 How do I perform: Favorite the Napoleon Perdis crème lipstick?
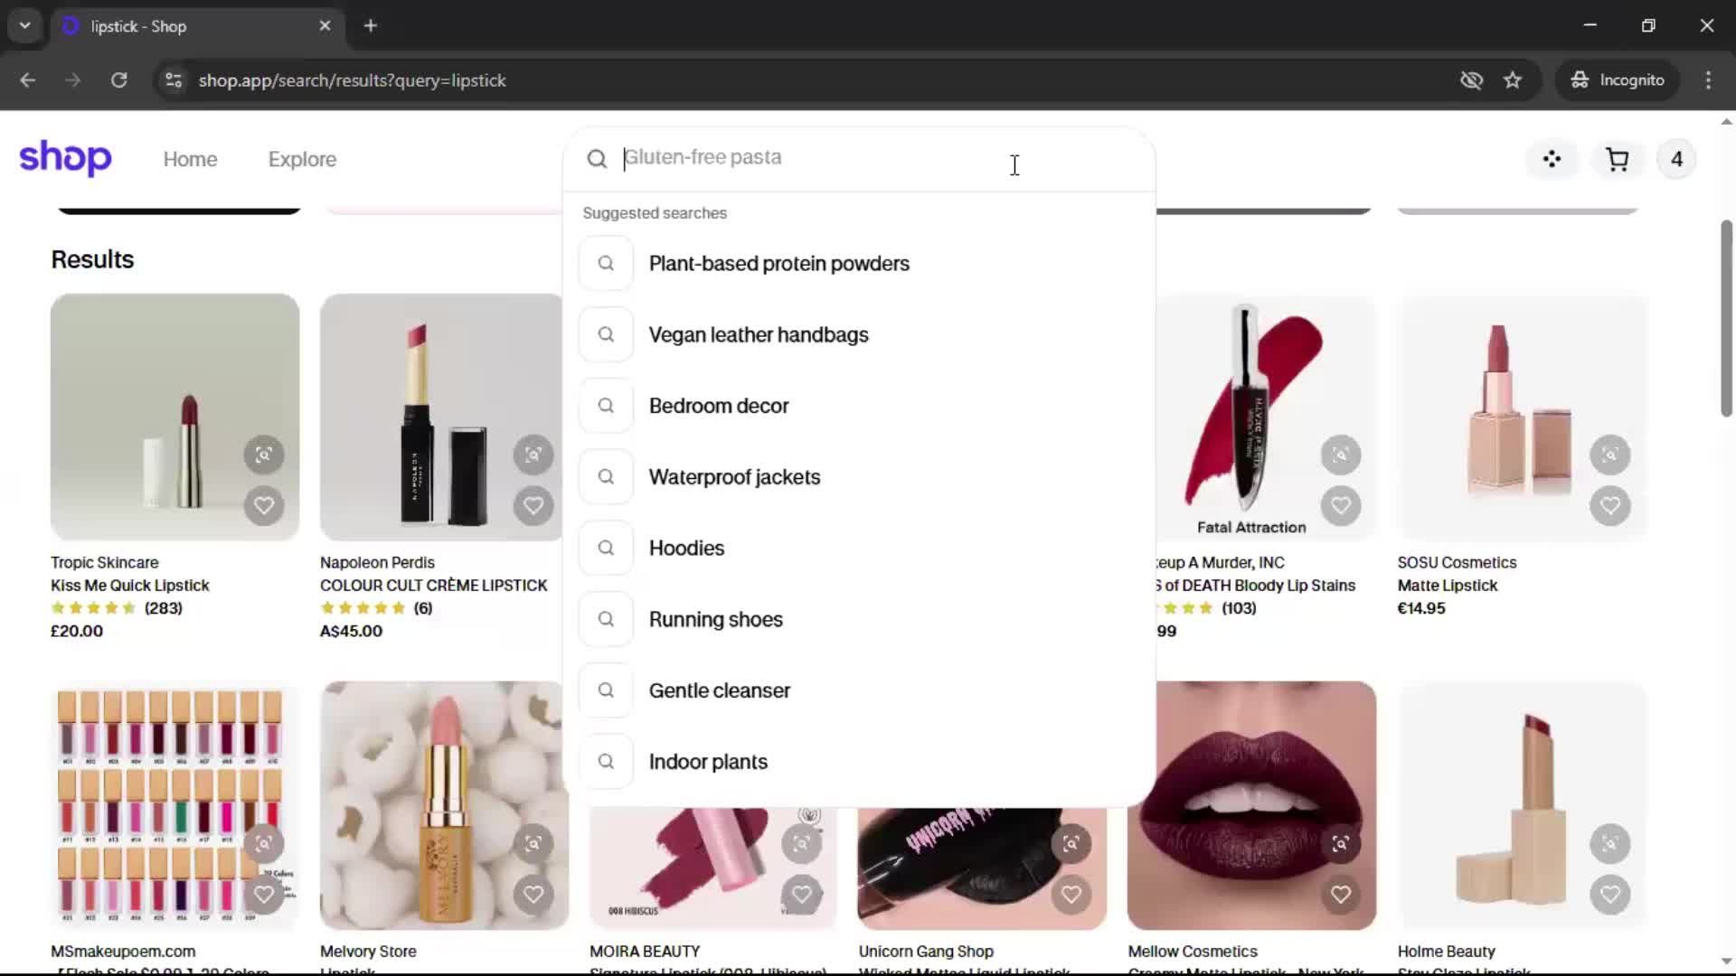(x=533, y=505)
